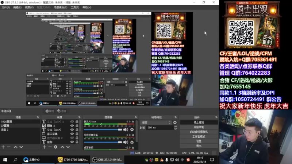Undock the 控件 panel with its float icon
The width and height of the screenshot is (292, 164).
(216, 117)
